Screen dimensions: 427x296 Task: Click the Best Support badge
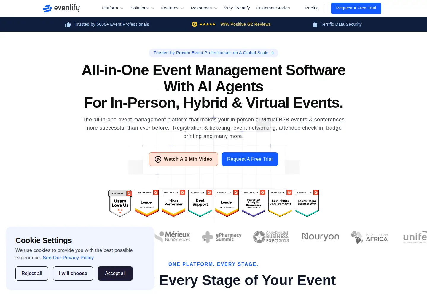click(x=200, y=203)
